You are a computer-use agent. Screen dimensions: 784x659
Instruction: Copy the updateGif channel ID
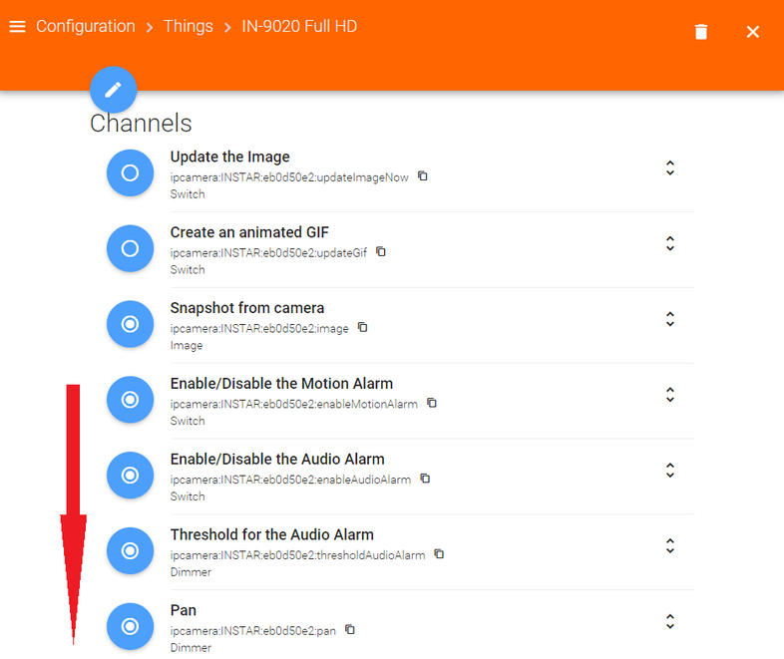[x=381, y=252]
